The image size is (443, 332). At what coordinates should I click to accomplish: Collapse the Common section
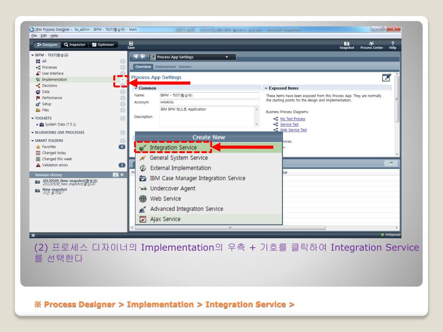(x=136, y=88)
